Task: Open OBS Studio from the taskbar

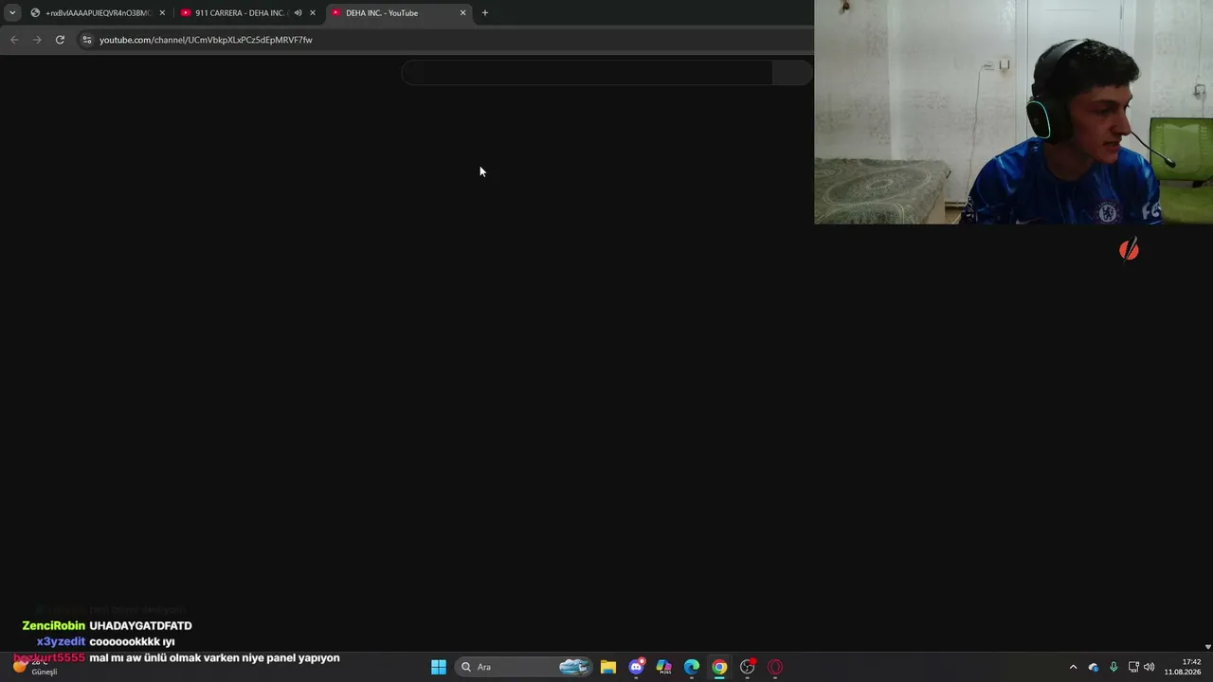Action: tap(748, 667)
